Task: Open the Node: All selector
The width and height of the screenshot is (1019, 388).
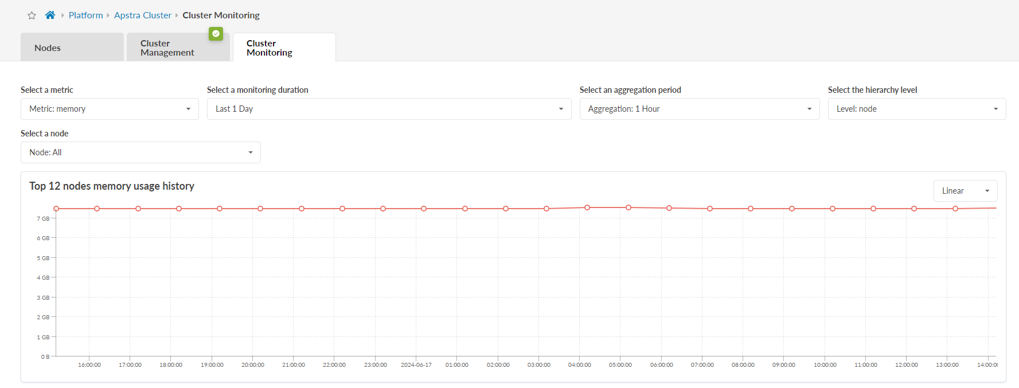Action: [140, 152]
